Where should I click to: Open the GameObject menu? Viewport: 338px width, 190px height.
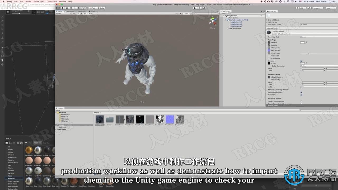coord(39,1)
